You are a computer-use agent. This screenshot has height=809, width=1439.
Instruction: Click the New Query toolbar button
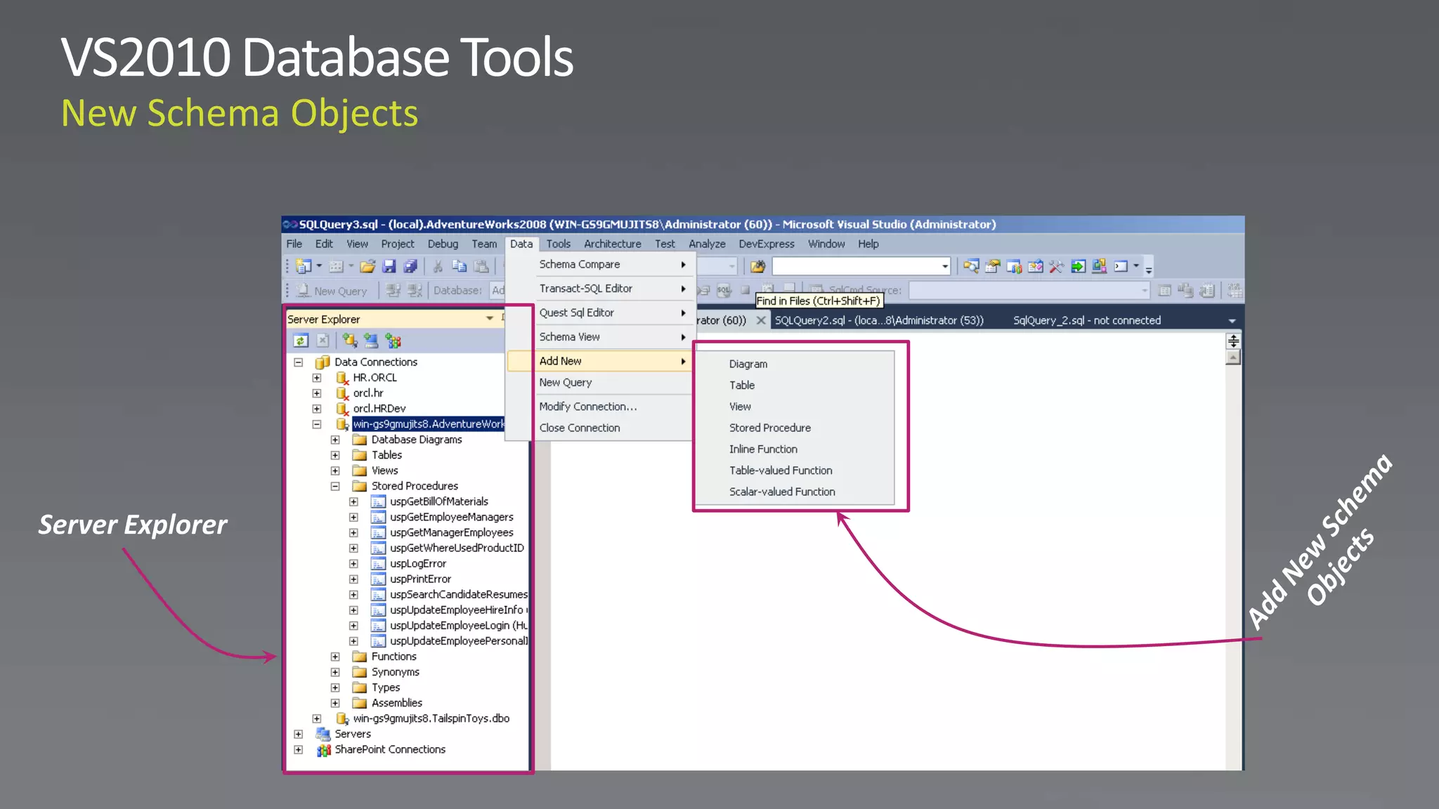[x=332, y=291]
